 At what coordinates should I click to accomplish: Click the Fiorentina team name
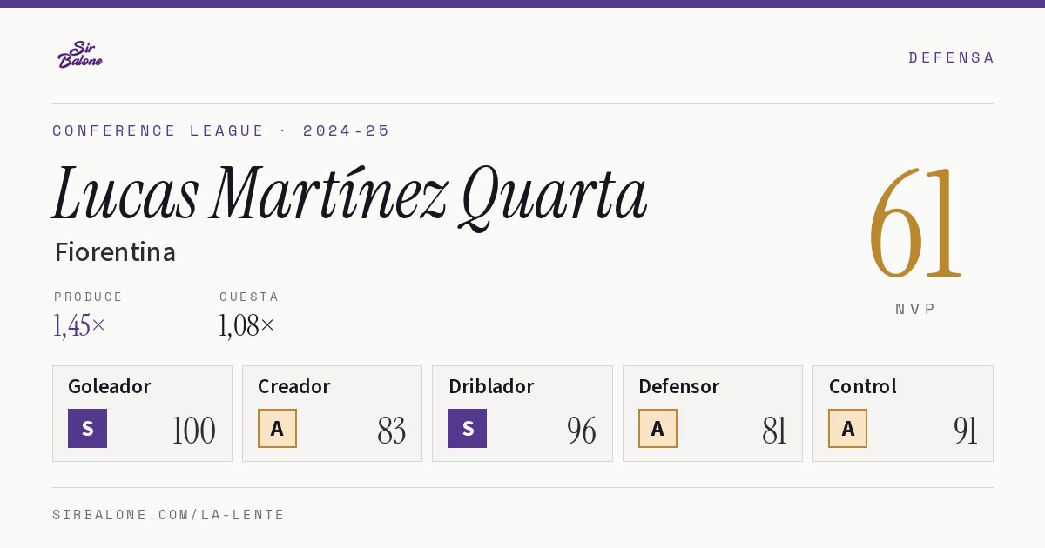(115, 252)
